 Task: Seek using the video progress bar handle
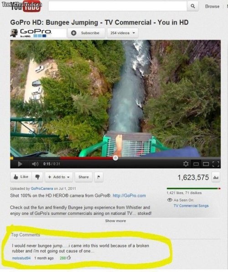tap(115, 158)
